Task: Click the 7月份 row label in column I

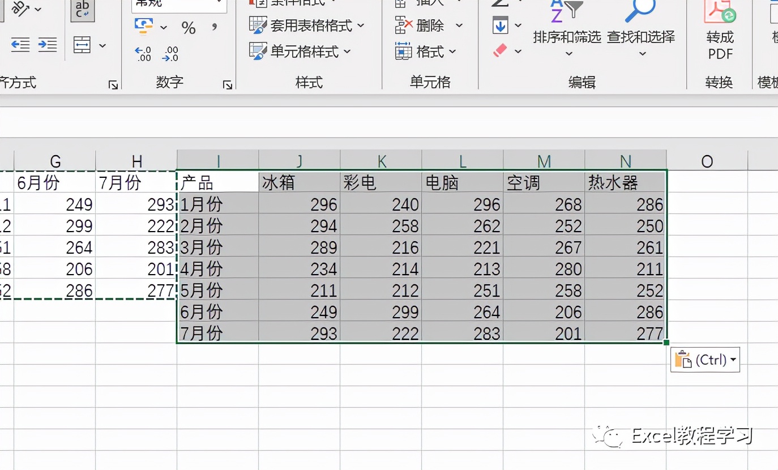Action: (218, 332)
